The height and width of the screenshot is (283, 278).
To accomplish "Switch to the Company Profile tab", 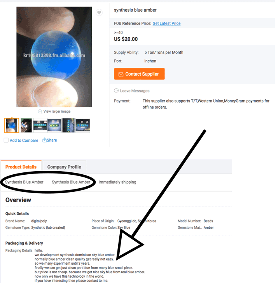I will click(64, 167).
